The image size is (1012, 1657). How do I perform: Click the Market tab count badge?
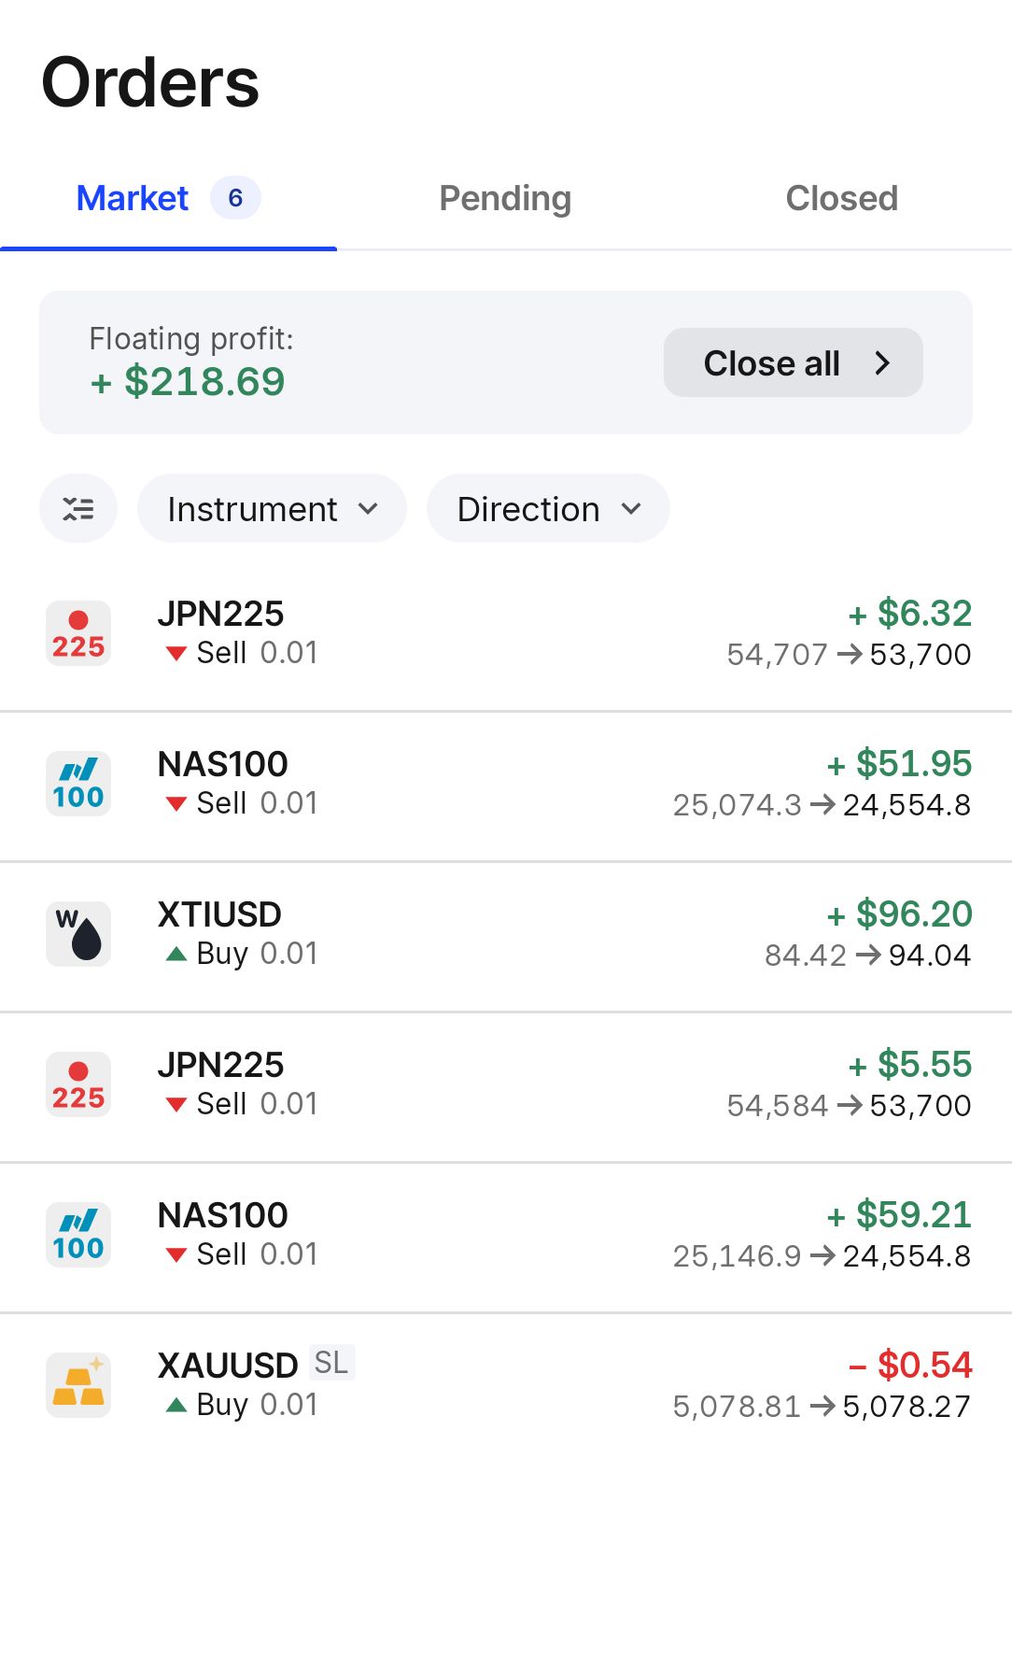tap(235, 198)
